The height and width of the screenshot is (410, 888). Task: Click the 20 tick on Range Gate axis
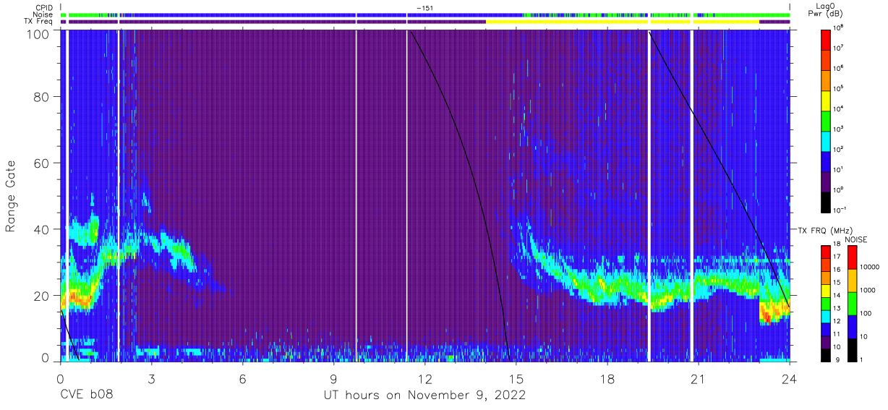41,295
